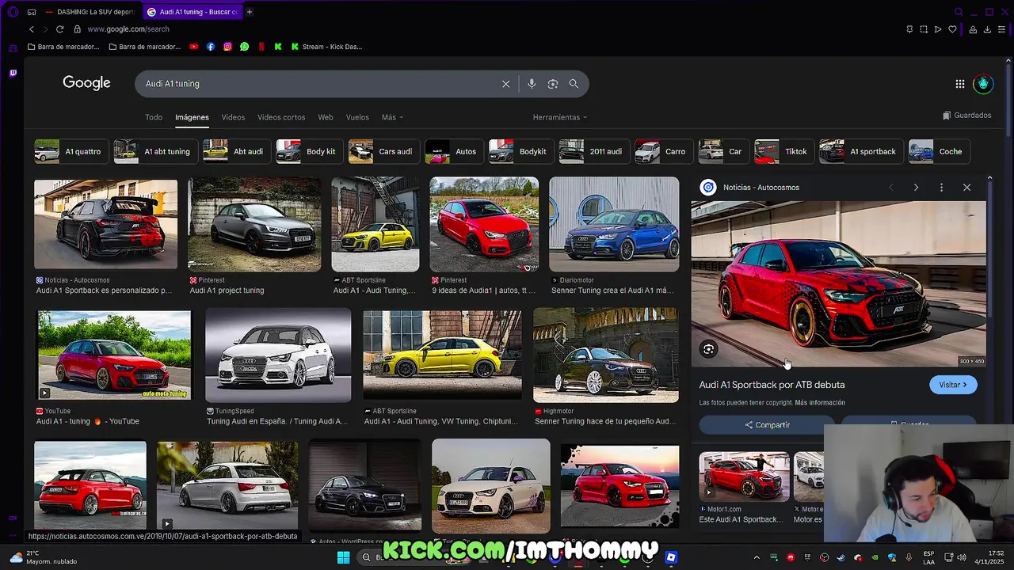This screenshot has width=1014, height=570.
Task: Click the Visitar button
Action: (953, 385)
